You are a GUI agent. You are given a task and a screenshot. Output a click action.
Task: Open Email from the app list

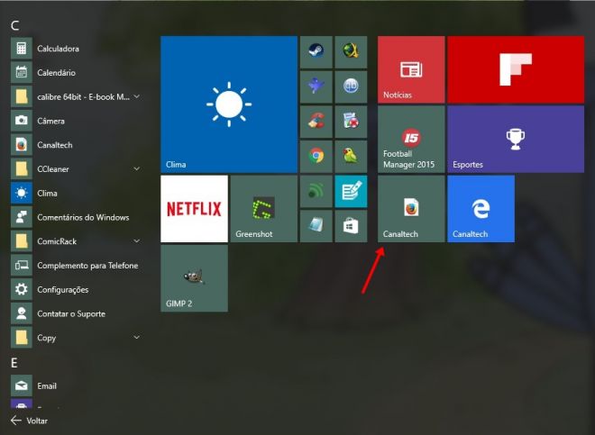76,385
